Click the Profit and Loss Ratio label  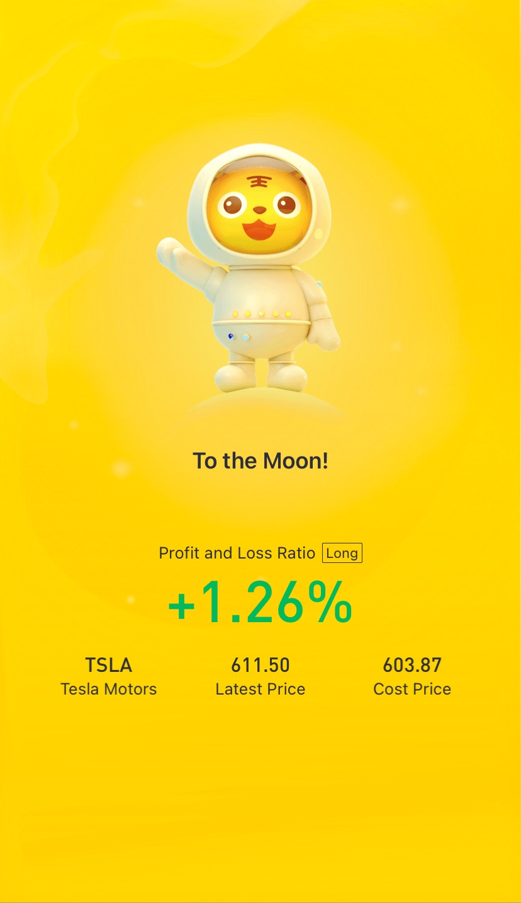pos(237,554)
